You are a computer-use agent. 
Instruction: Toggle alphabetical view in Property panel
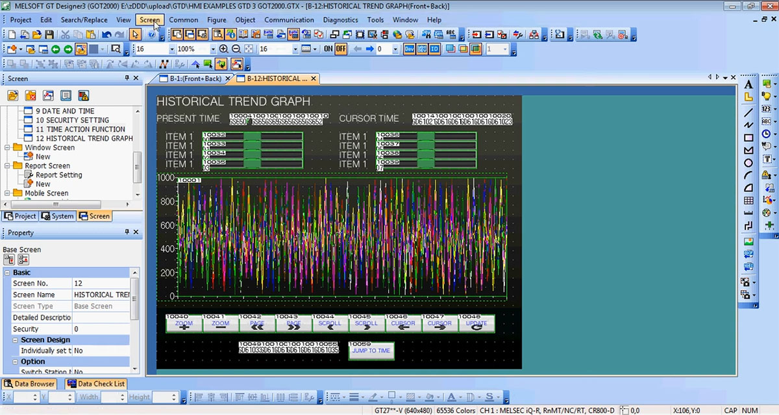coord(23,259)
